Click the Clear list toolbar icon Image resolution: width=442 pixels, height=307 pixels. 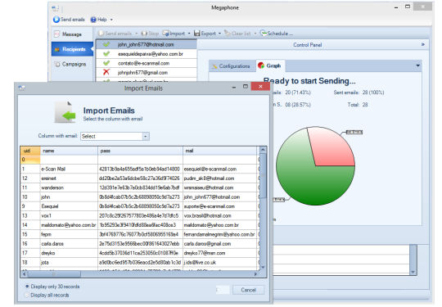(x=228, y=34)
